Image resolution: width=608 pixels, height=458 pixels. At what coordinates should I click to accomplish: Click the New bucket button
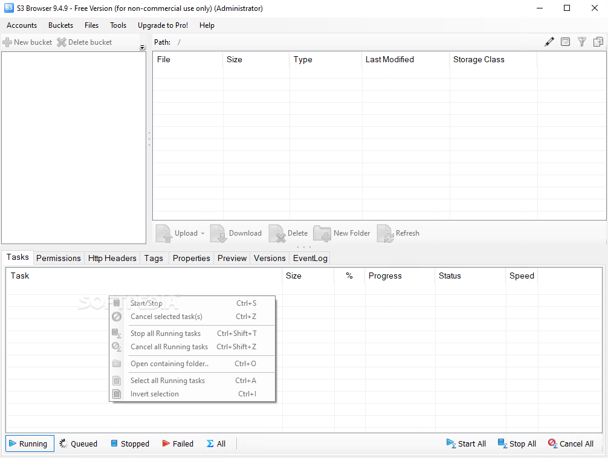coord(27,42)
